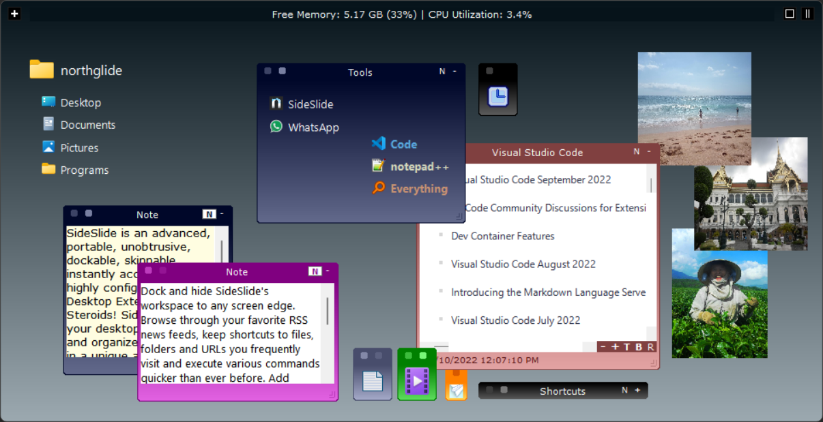Open the N menu on the Visual Studio Code header
823x422 pixels.
tap(636, 152)
